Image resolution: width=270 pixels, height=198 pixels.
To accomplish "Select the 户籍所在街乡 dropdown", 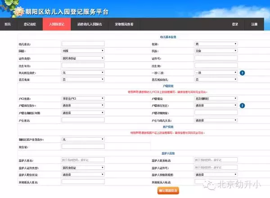I will tap(83, 105).
